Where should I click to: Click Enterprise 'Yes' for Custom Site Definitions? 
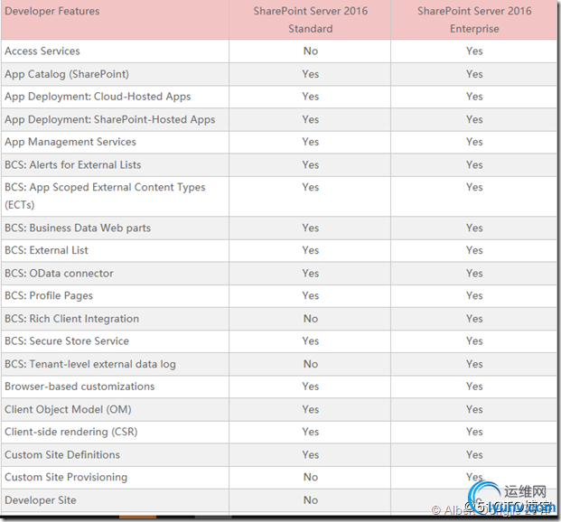[x=474, y=455]
